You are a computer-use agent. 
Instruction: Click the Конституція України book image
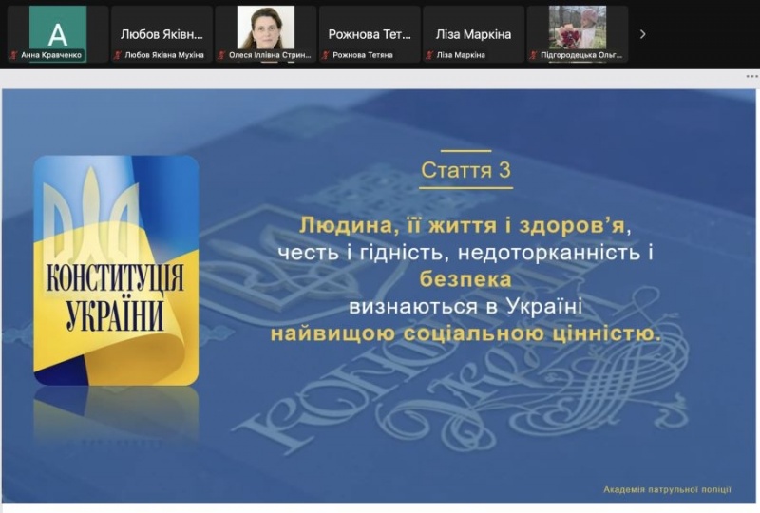(x=116, y=270)
